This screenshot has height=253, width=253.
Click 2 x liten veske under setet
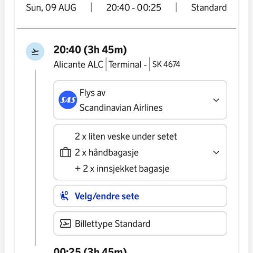pyautogui.click(x=126, y=137)
